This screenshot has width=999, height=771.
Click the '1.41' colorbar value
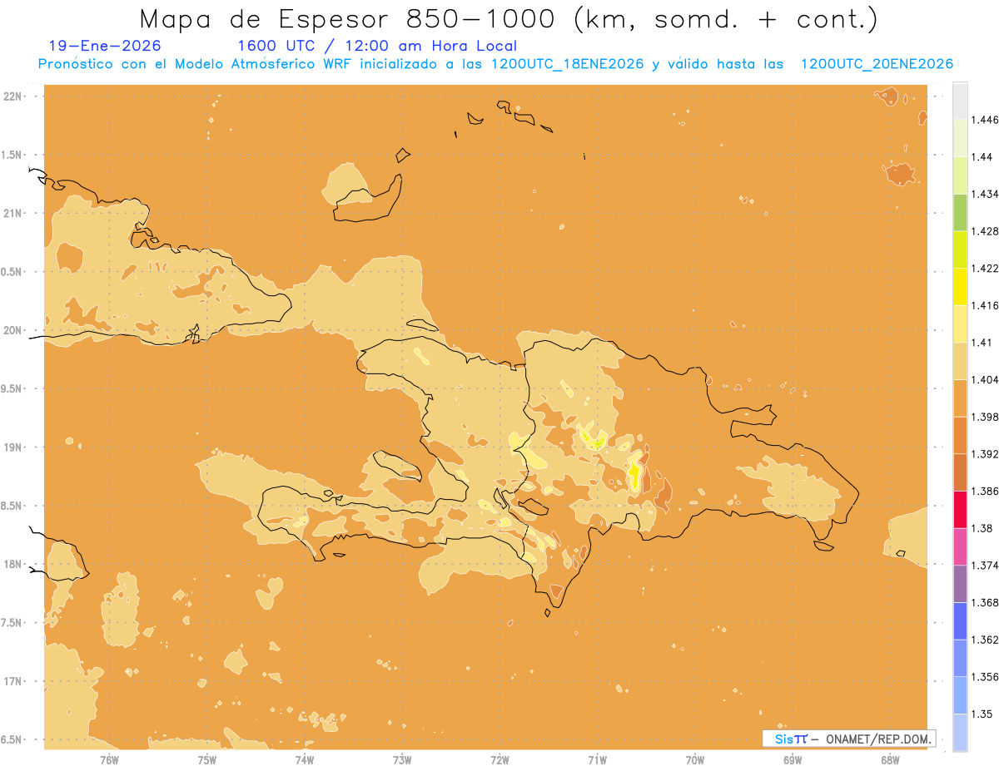coord(982,343)
